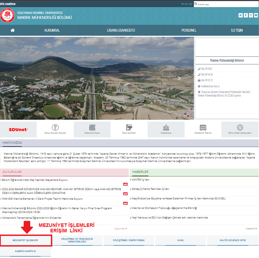The image size is (259, 258).
Task: Open the Twitter social media icon
Action: click(240, 15)
